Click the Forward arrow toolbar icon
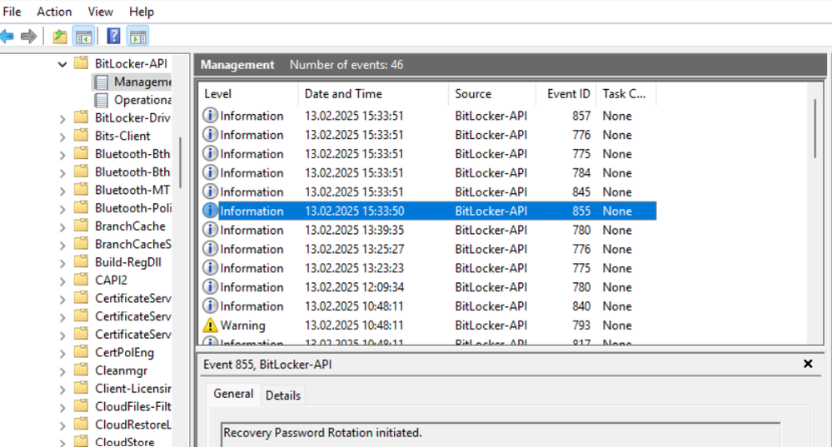This screenshot has height=447, width=832. pyautogui.click(x=28, y=37)
